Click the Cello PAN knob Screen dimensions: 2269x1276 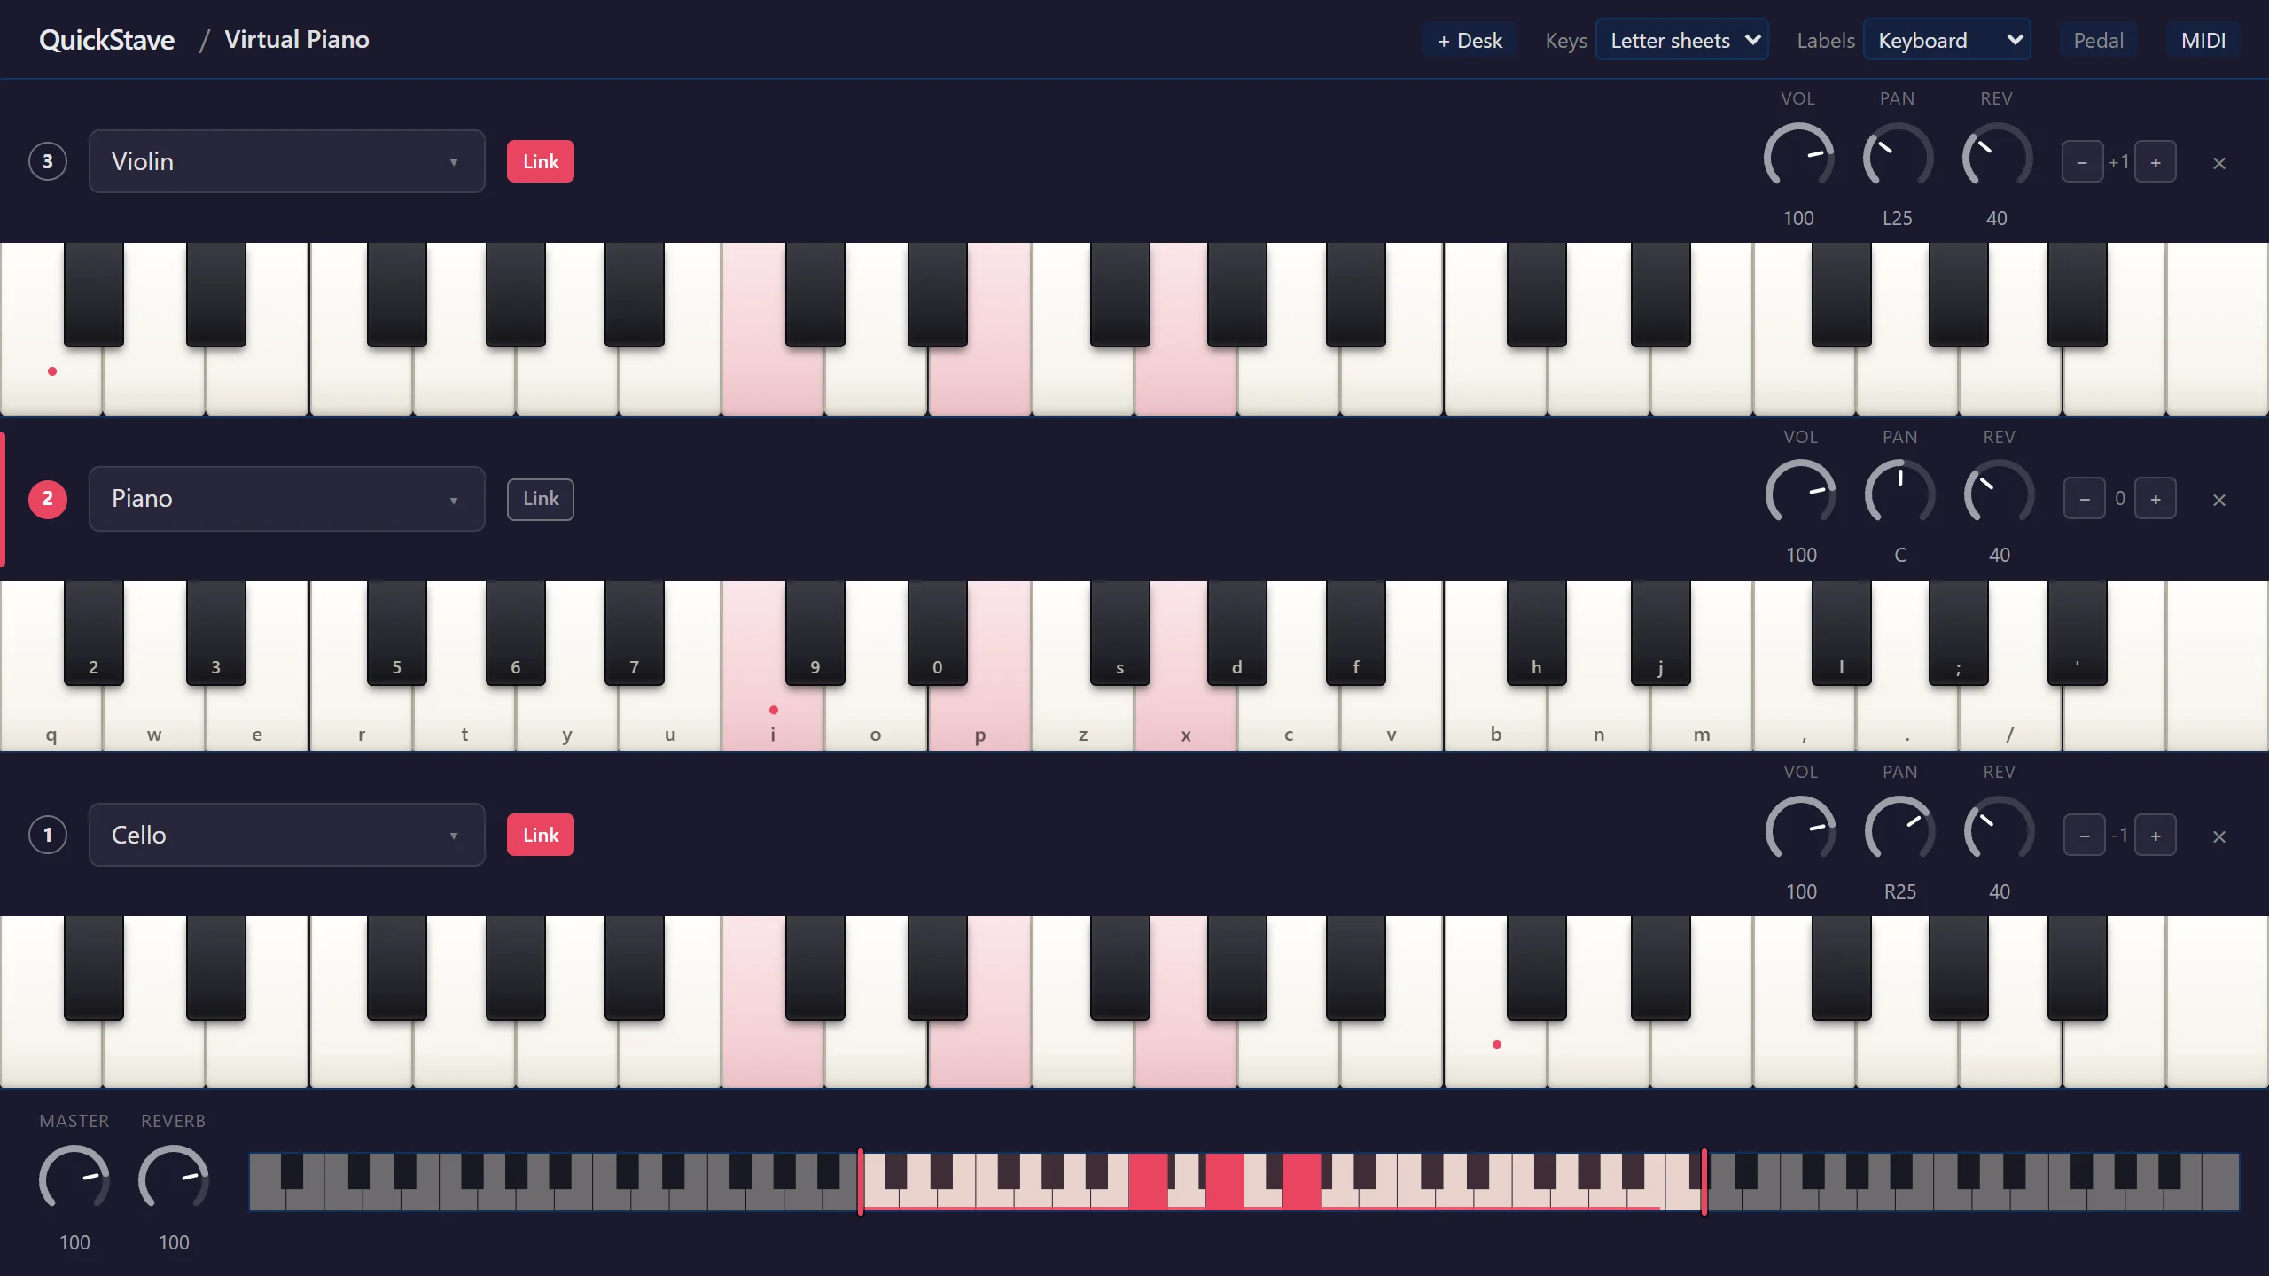[1900, 829]
